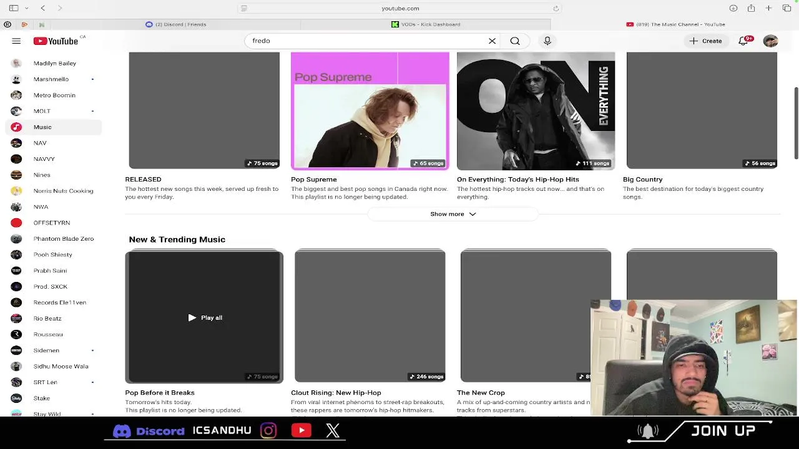
Task: Switch to the Discord Friends tab
Action: click(175, 24)
